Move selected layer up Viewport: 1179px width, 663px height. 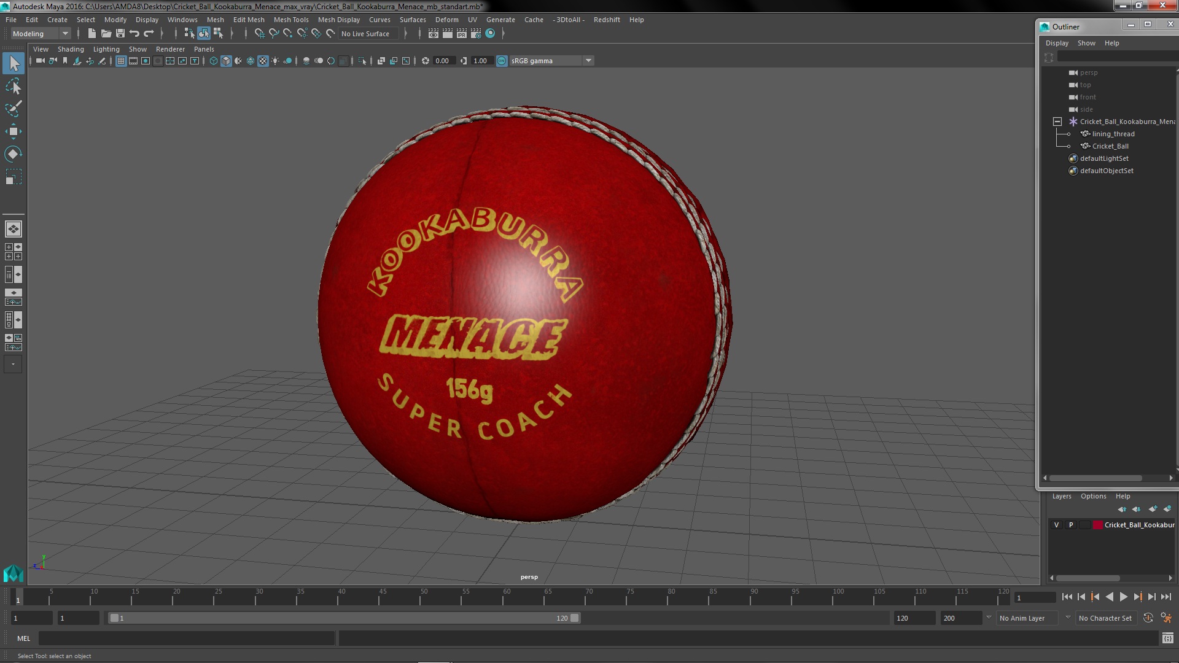point(1122,509)
